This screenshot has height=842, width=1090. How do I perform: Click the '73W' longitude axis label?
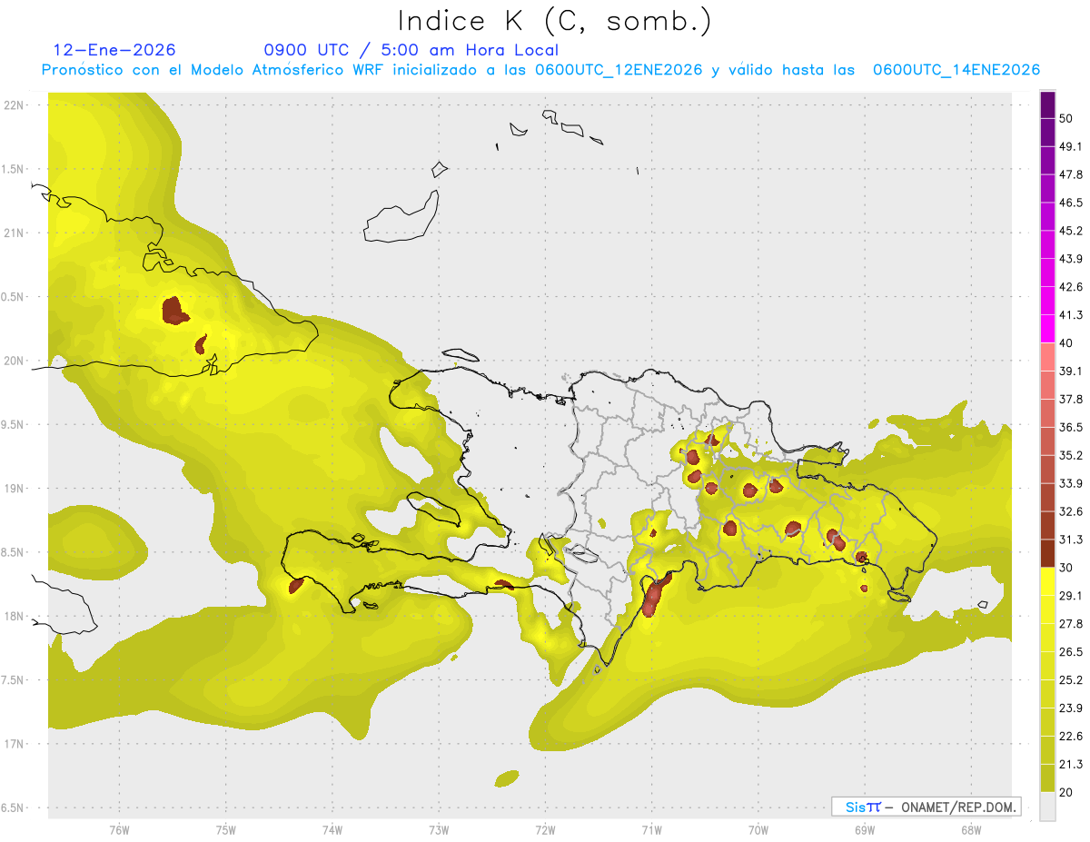(439, 830)
